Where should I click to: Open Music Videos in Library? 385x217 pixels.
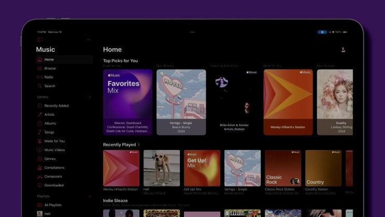click(54, 150)
